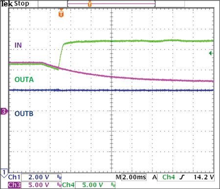Click the M 2.00ms timebase readout

(131, 177)
